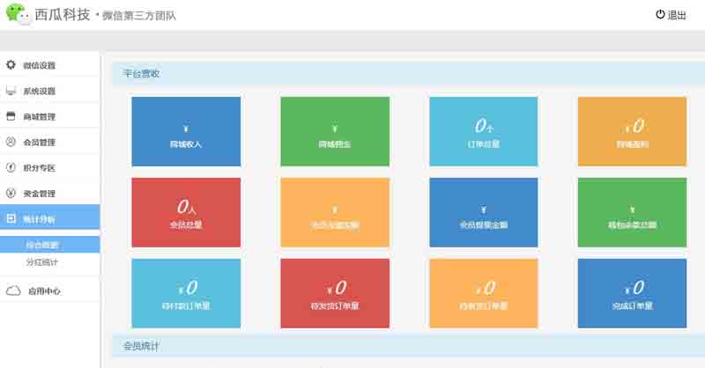Open the 分红统计 submenu item

point(42,262)
